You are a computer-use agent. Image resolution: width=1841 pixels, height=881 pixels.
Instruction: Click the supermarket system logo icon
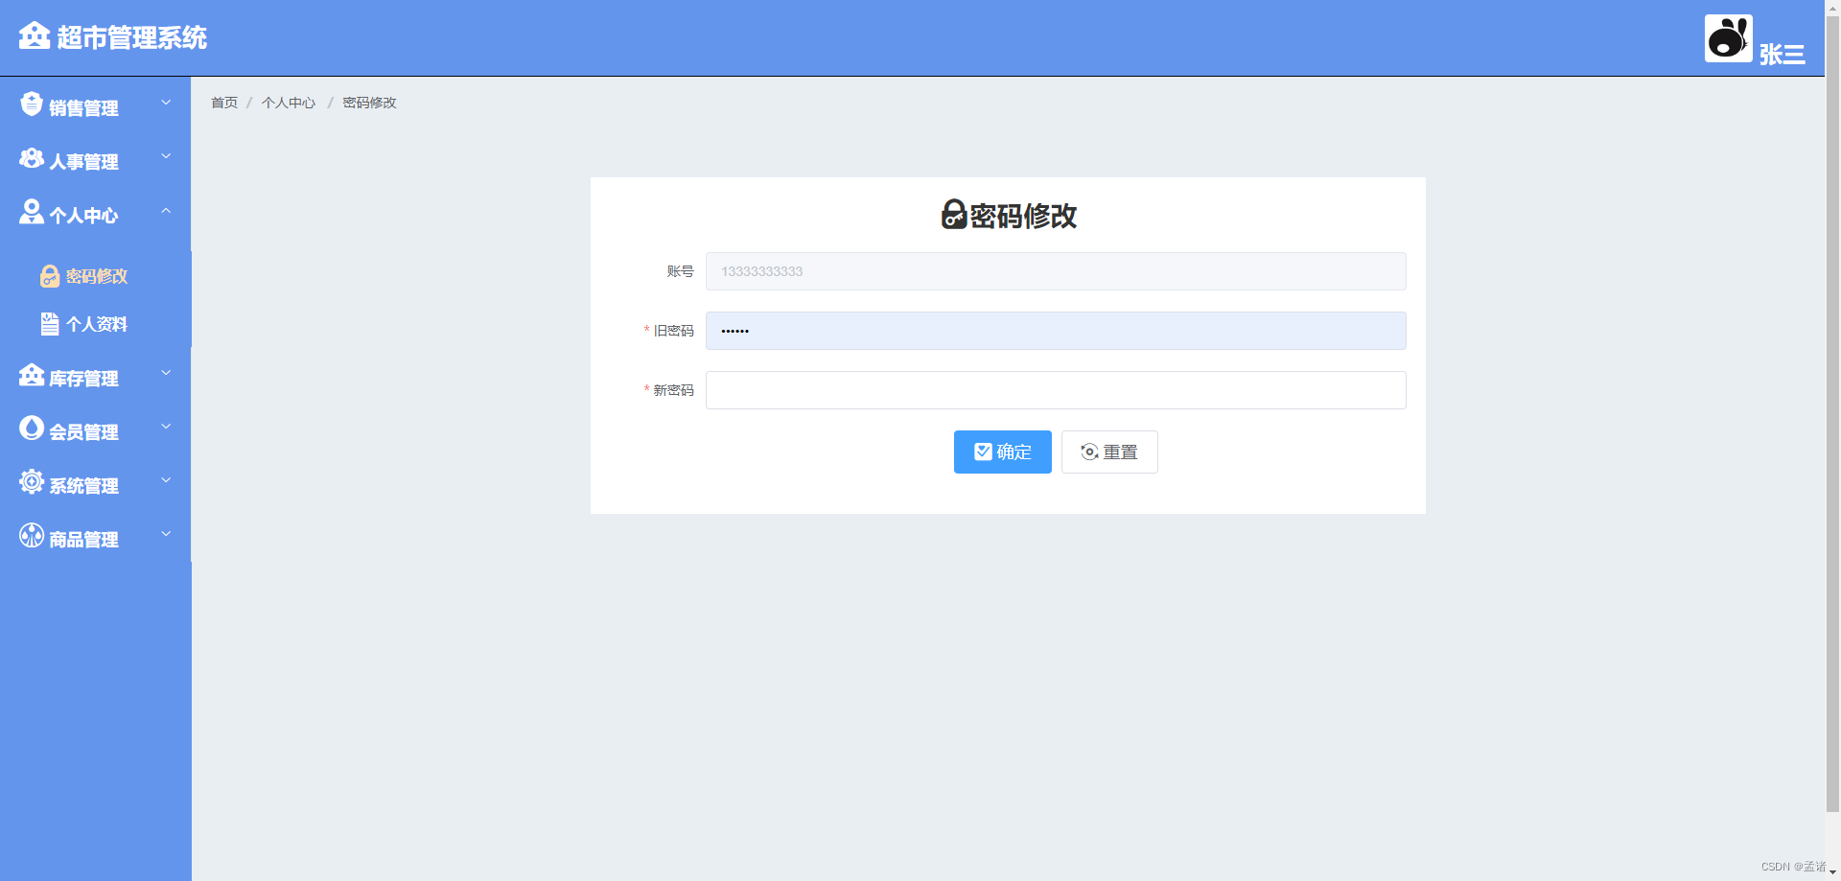[x=35, y=36]
